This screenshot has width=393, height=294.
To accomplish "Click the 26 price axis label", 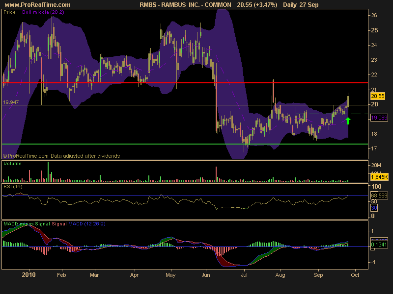I will (x=374, y=15).
